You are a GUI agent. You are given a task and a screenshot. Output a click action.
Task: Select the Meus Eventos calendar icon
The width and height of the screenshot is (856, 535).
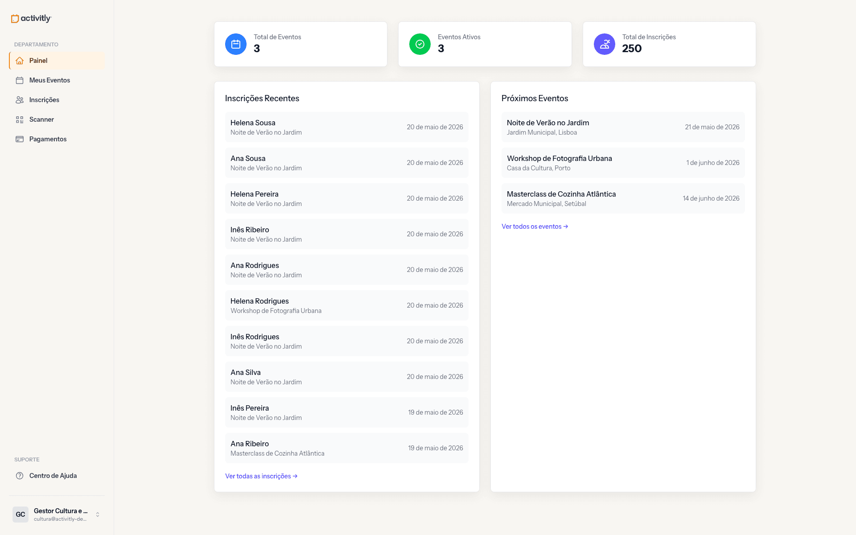[x=20, y=80]
